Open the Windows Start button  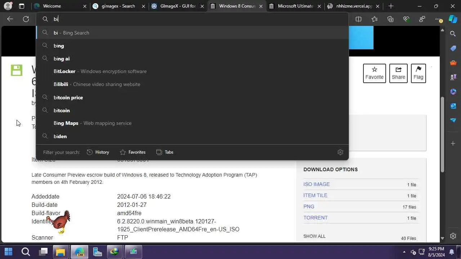9,252
